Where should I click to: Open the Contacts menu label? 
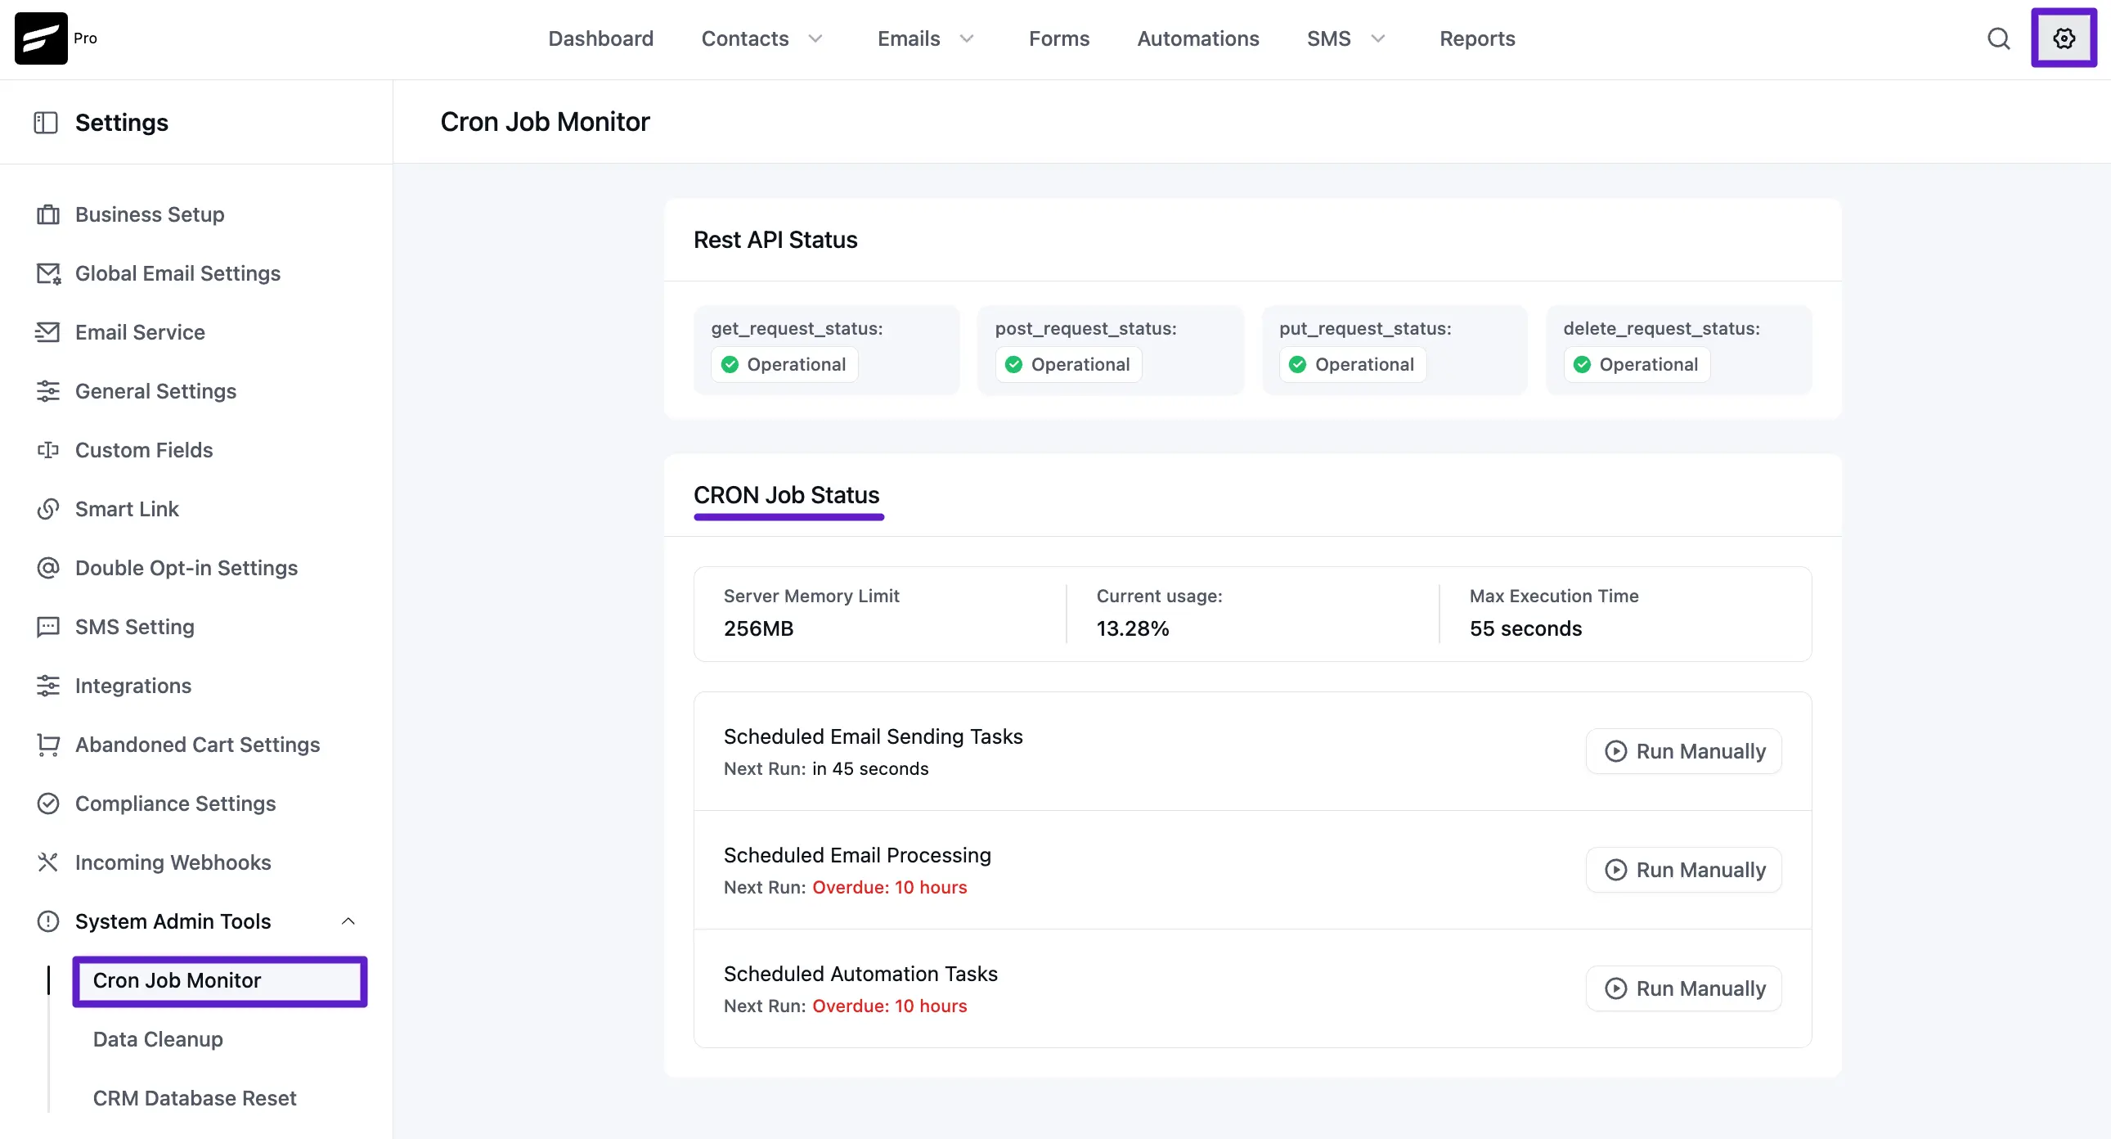[x=745, y=38]
